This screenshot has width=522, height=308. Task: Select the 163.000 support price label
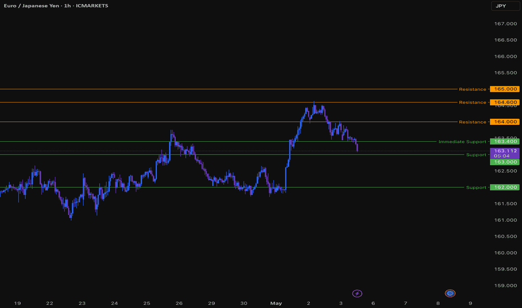coord(505,162)
